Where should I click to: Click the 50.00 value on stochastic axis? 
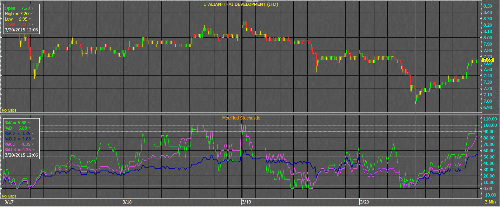(x=489, y=157)
